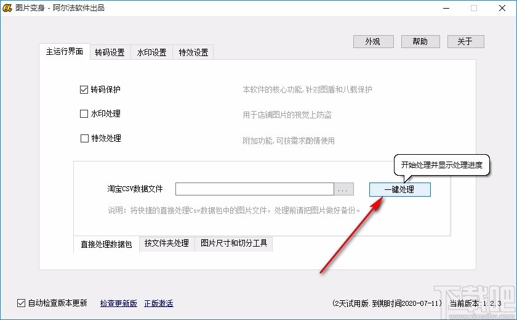Viewport: 517px width, 320px height.
Task: Click the trial expiry text 到期时间2020-07-11
Action: click(x=407, y=303)
